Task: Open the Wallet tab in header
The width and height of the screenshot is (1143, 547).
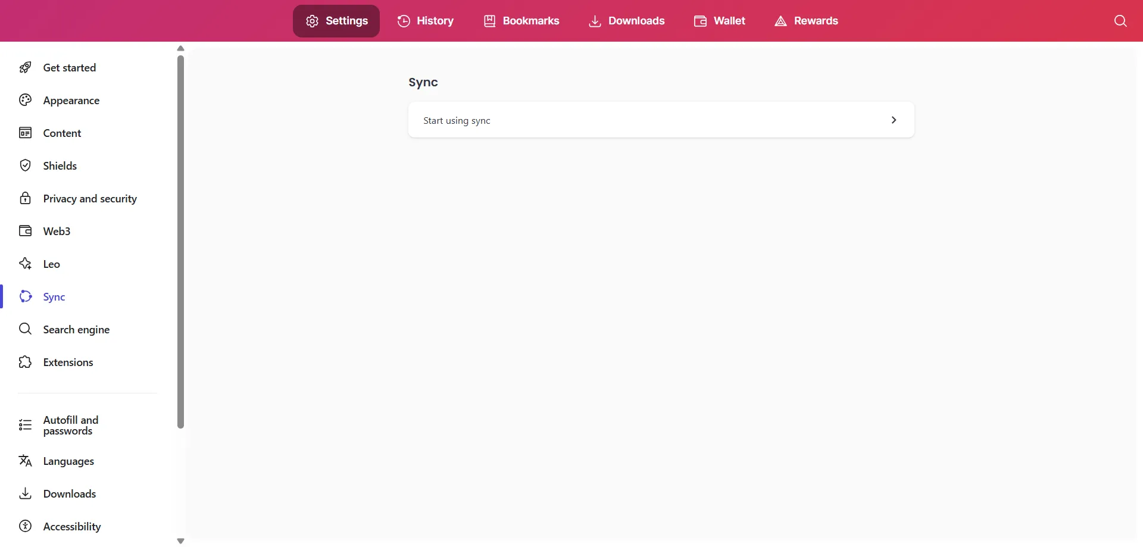Action: [719, 21]
